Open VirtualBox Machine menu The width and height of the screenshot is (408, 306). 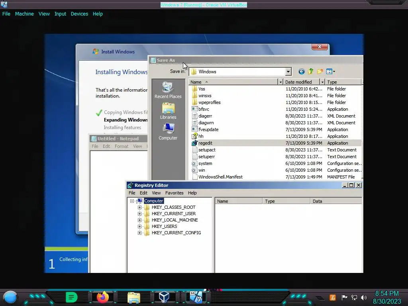[24, 14]
